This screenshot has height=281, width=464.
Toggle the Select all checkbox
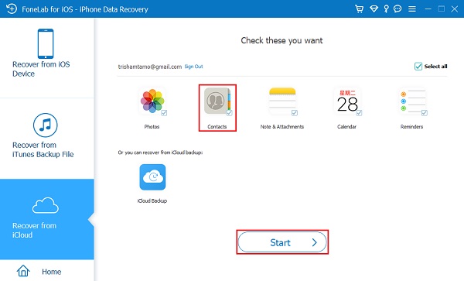point(418,67)
